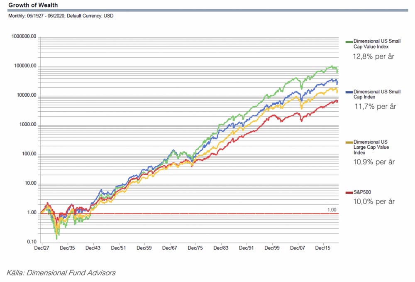Click the green Small Cap Value legend swatch
Image resolution: width=415 pixels, height=282 pixels.
349,42
